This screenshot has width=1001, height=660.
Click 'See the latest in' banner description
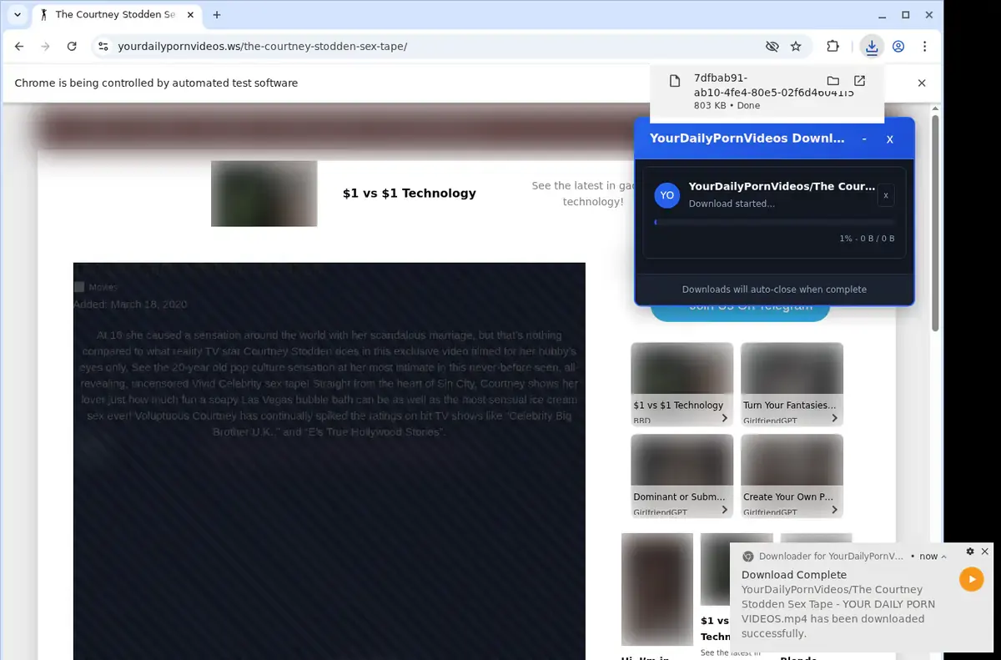(584, 194)
